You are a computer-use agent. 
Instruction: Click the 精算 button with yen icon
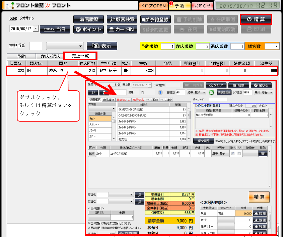pos(256,19)
